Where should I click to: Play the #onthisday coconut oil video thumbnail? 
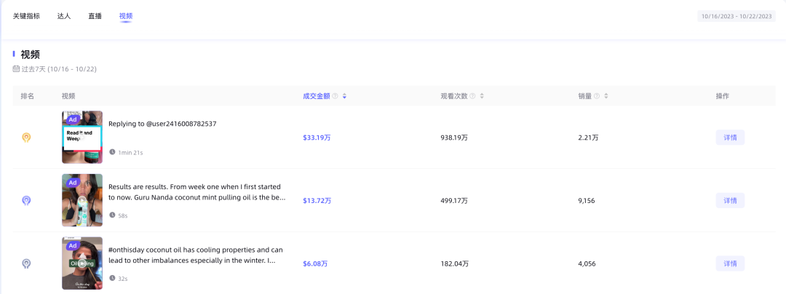click(x=82, y=263)
